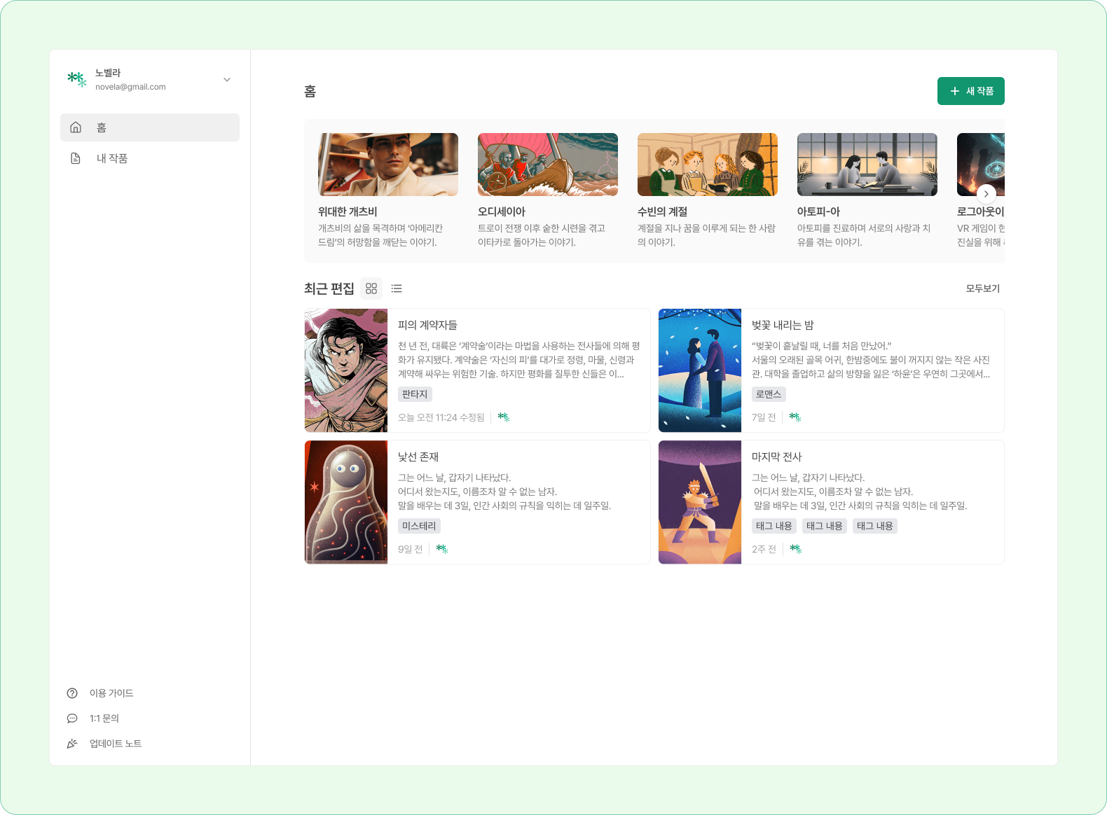
Task: Open the 낯선 존재 cover image
Action: (346, 502)
